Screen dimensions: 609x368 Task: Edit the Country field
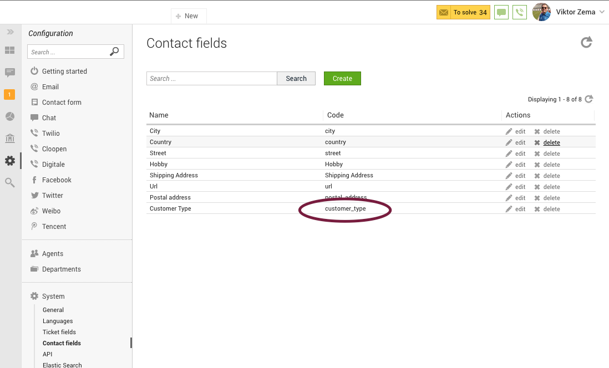click(x=515, y=142)
